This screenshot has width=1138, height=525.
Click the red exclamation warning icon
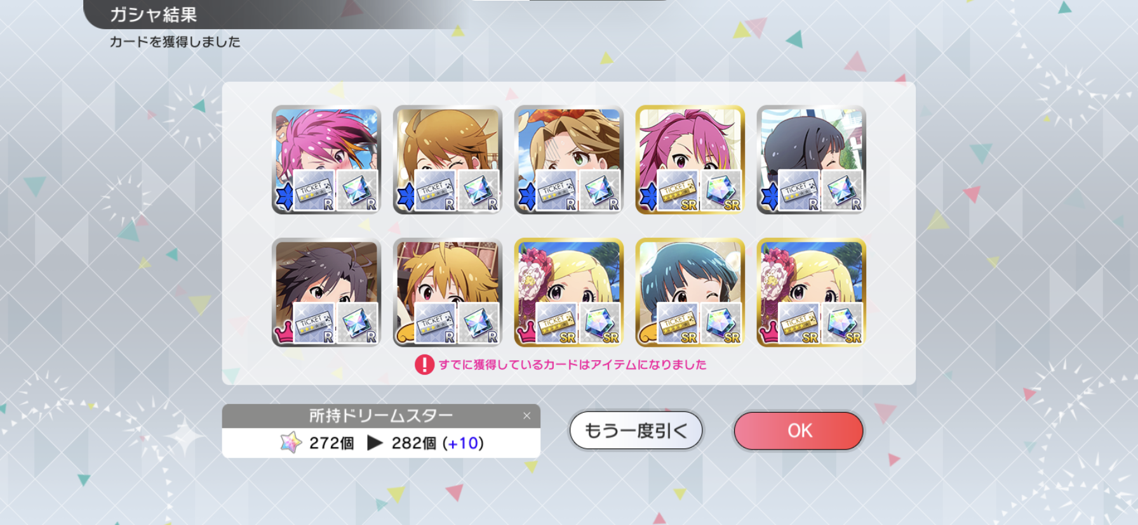point(424,365)
